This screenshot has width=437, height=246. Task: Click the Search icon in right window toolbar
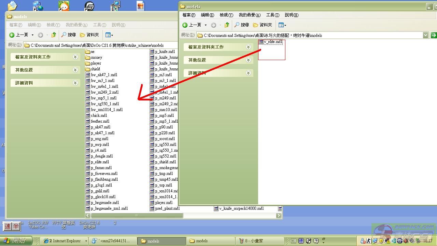(x=241, y=25)
